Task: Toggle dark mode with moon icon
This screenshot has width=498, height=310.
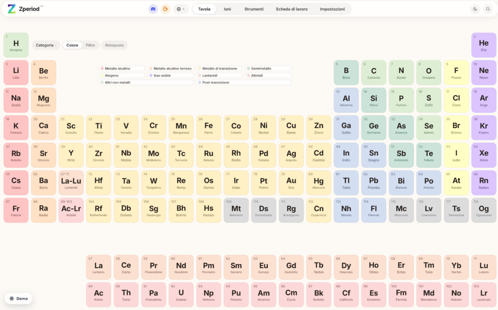Action: 475,9
